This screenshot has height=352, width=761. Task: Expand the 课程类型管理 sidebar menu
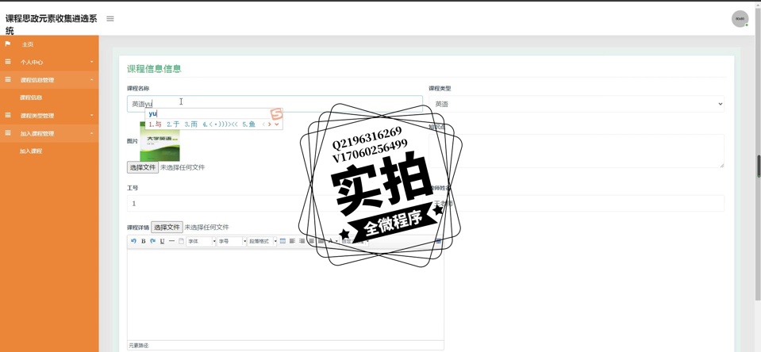click(49, 116)
